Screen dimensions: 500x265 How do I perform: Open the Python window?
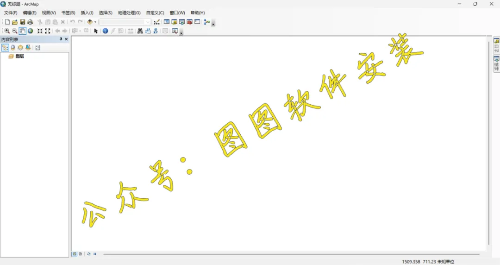click(x=197, y=22)
